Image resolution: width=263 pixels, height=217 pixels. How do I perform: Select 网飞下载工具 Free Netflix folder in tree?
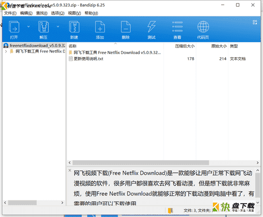(x=40, y=51)
